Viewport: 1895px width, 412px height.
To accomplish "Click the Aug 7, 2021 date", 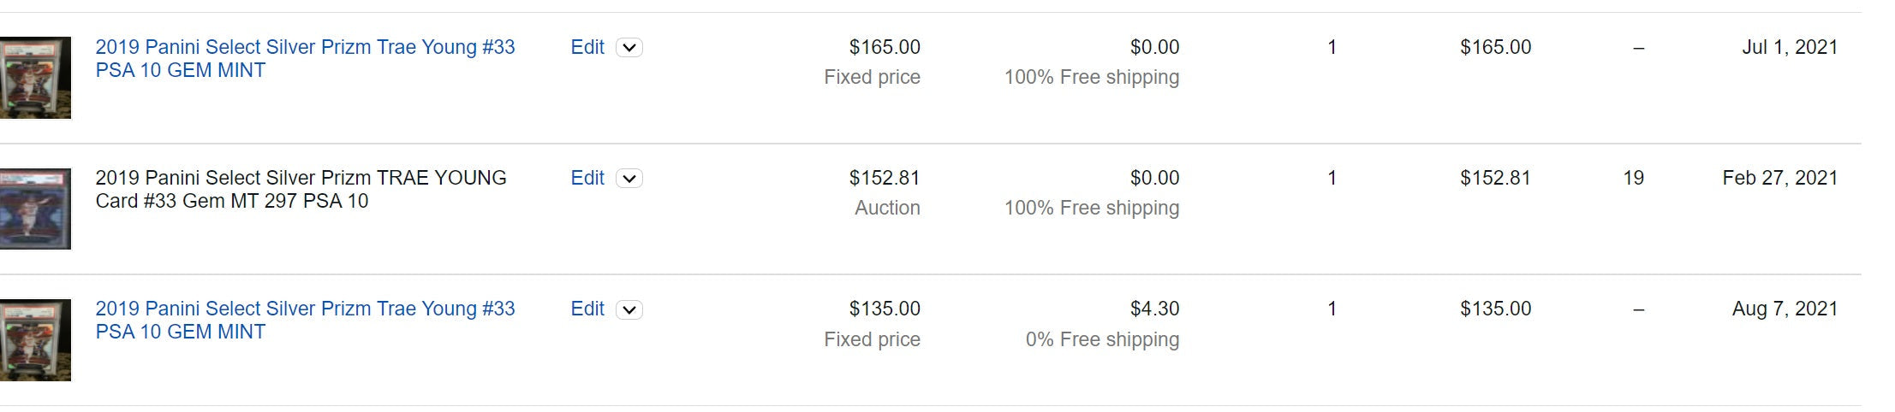I will point(1785,309).
